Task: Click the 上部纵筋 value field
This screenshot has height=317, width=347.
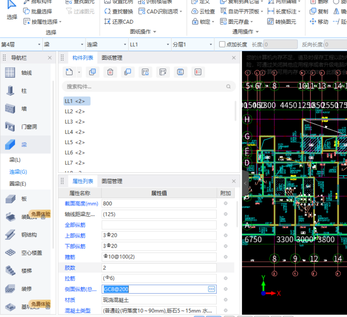Action: [159, 235]
